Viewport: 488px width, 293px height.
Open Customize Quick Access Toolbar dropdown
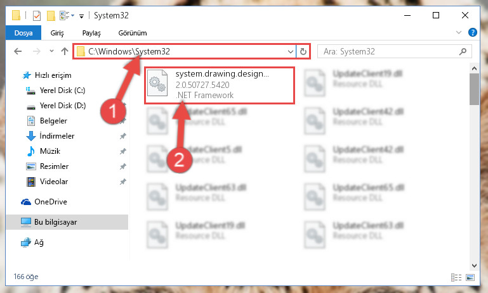pos(81,16)
